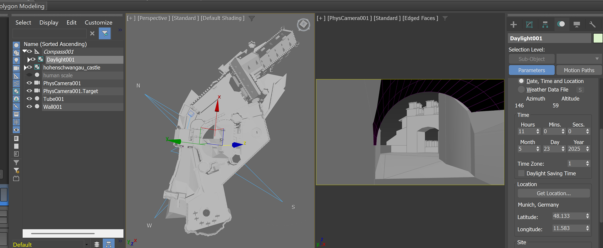Click the Hours spinner arrows
Viewport: 603px width, 248px height.
[x=538, y=132]
